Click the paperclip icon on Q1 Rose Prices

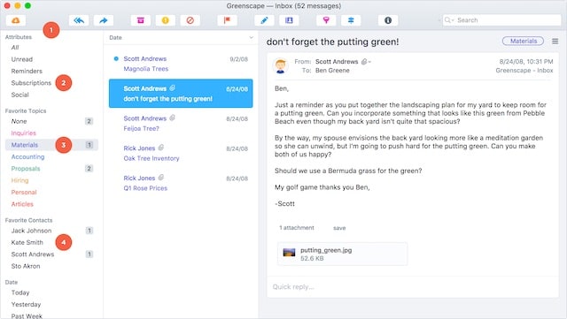[x=161, y=178]
